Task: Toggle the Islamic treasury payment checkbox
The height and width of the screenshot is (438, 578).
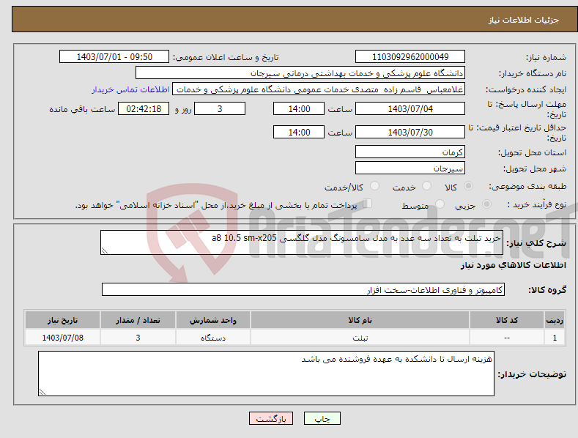Action: pos(367,204)
